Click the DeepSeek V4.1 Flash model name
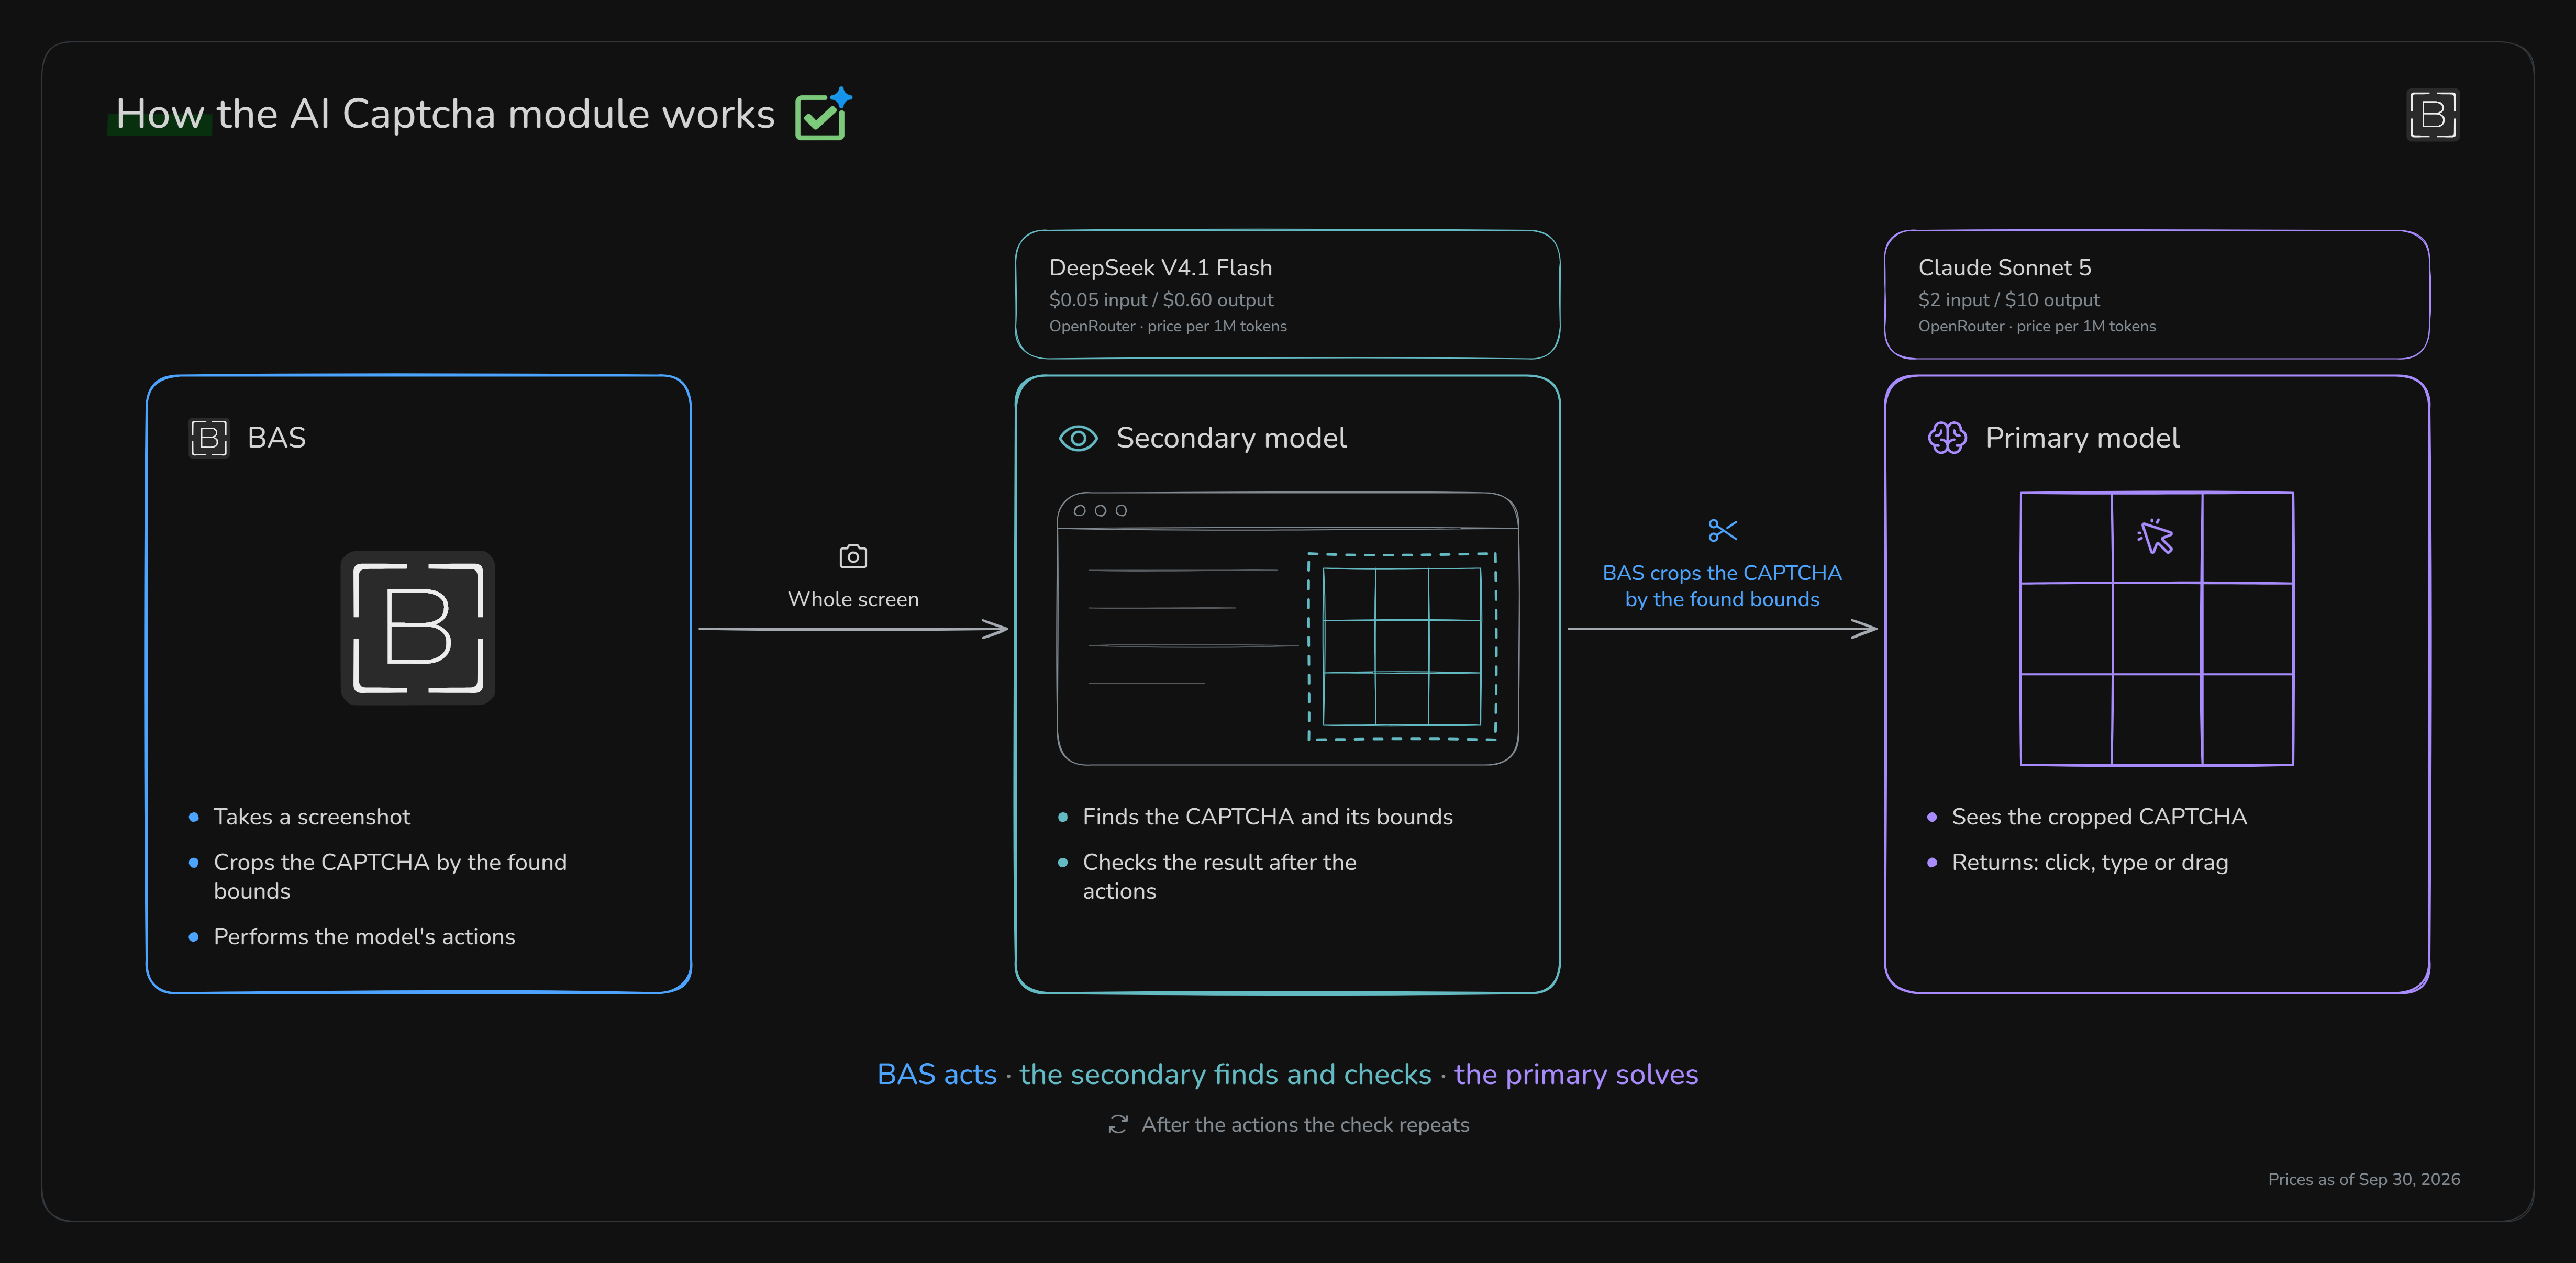The image size is (2576, 1263). [x=1160, y=268]
